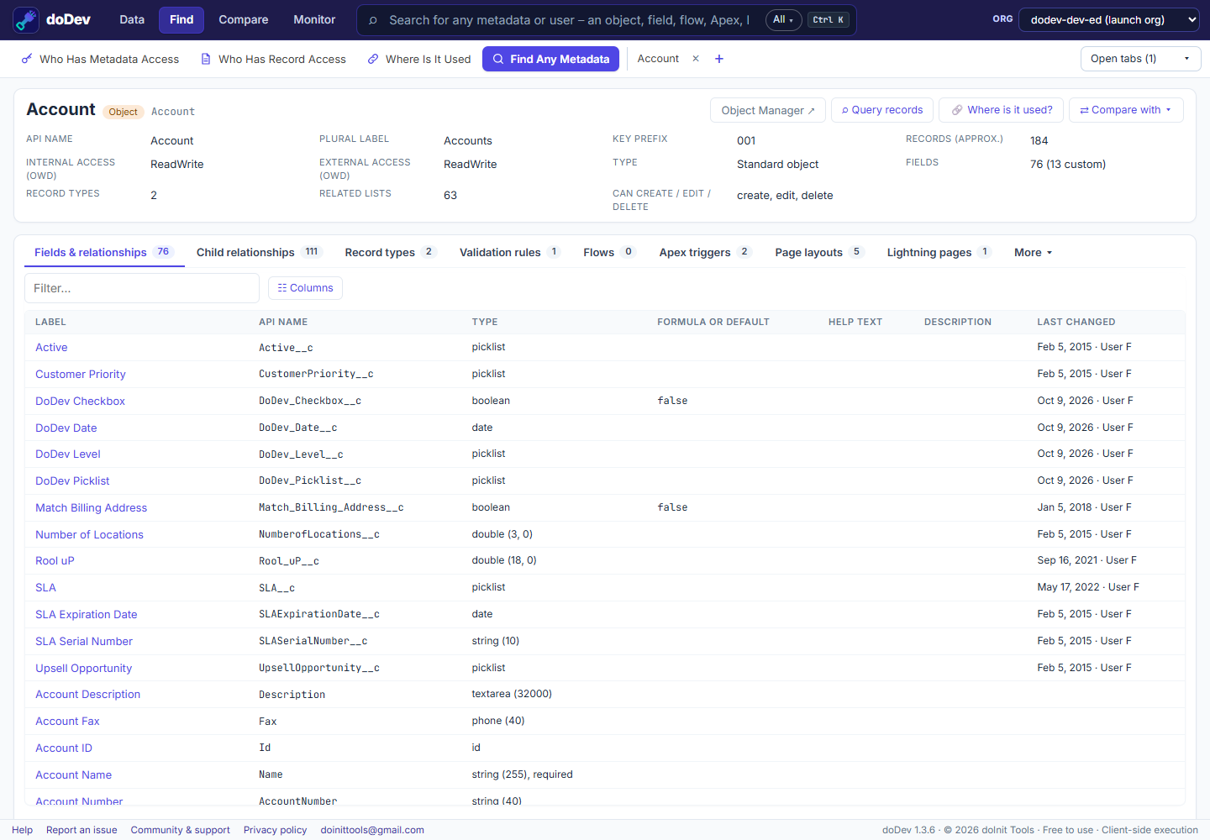Switch to Flows tab
This screenshot has width=1210, height=840.
click(609, 252)
